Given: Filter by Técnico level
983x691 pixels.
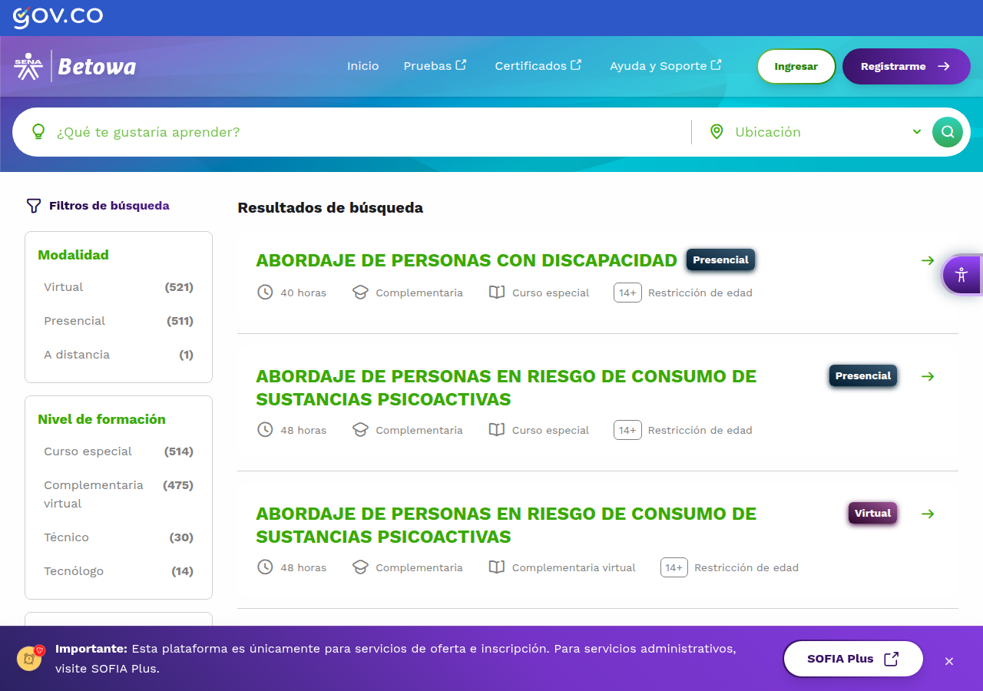Looking at the screenshot, I should pos(118,537).
